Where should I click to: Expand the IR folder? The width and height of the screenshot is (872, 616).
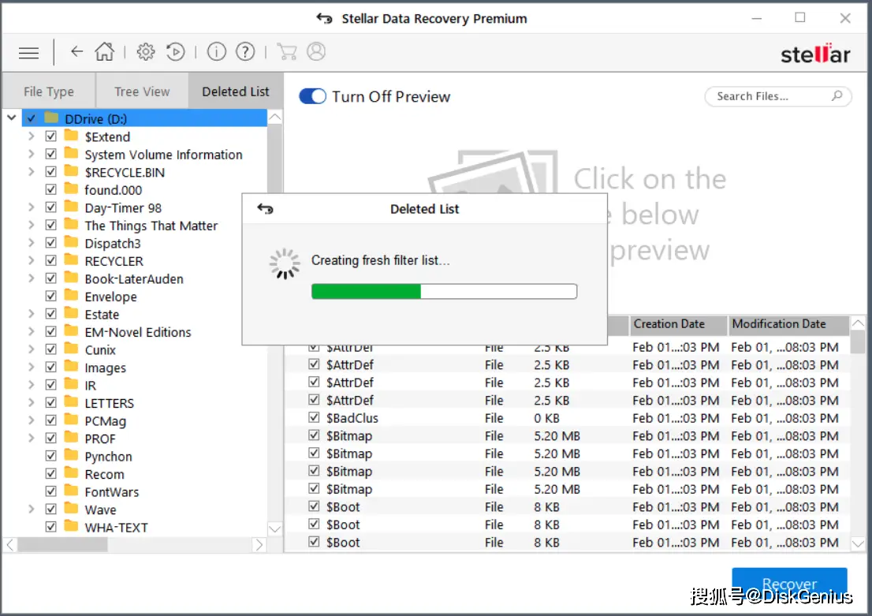tap(32, 385)
